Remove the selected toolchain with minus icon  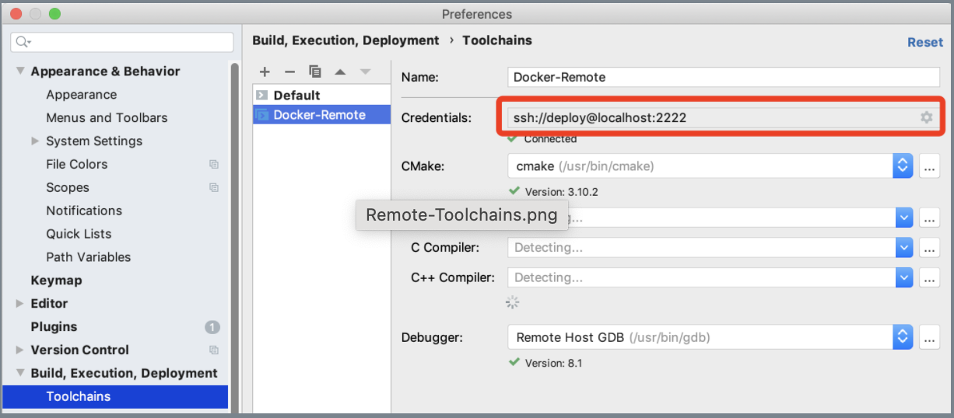click(x=289, y=71)
